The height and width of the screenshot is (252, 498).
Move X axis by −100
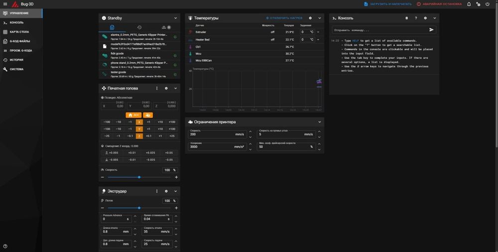(107, 122)
